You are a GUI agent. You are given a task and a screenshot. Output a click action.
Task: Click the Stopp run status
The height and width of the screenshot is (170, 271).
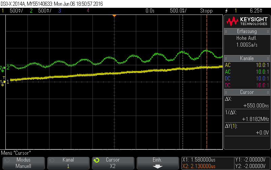click(206, 11)
